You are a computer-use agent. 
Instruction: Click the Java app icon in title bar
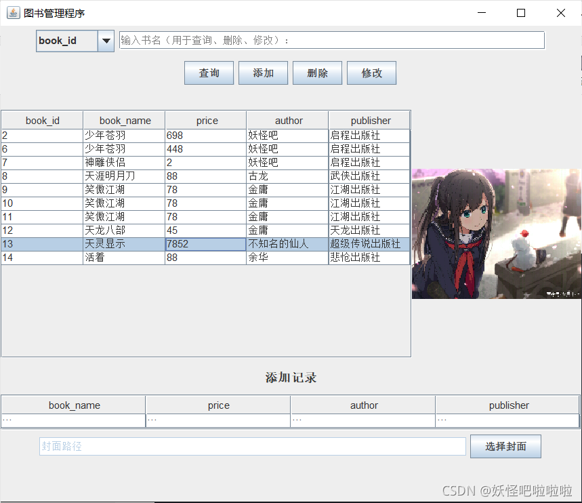[x=13, y=13]
